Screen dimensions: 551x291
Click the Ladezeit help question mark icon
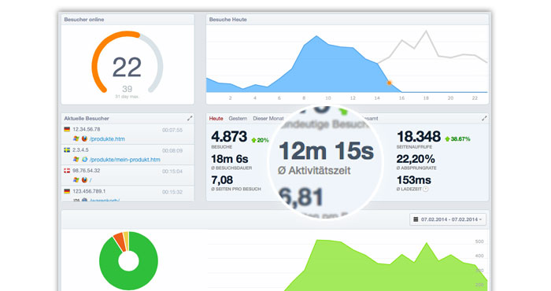[426, 190]
